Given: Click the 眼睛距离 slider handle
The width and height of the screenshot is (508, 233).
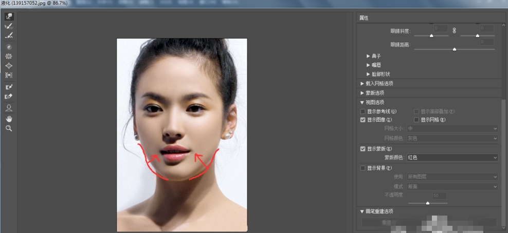Looking at the screenshot, I should [x=455, y=49].
